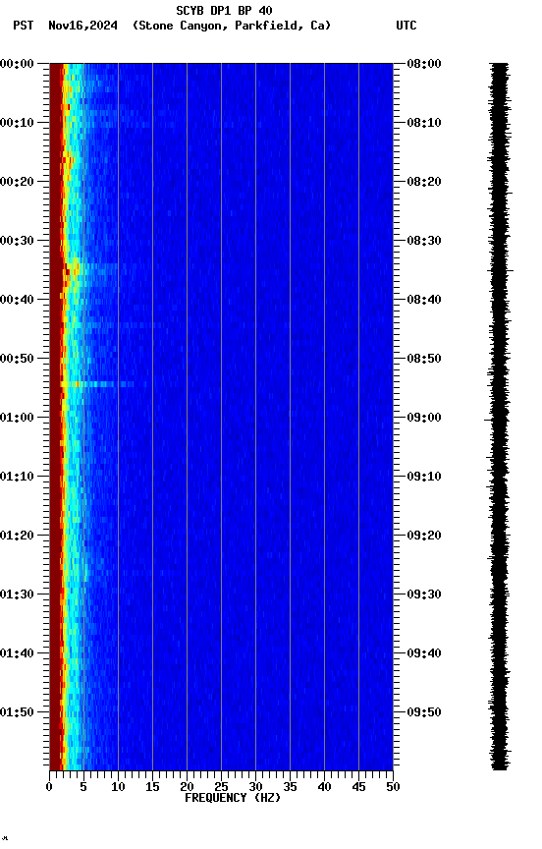
Task: Click the 20 Hz frequency tick label
Action: [x=187, y=787]
